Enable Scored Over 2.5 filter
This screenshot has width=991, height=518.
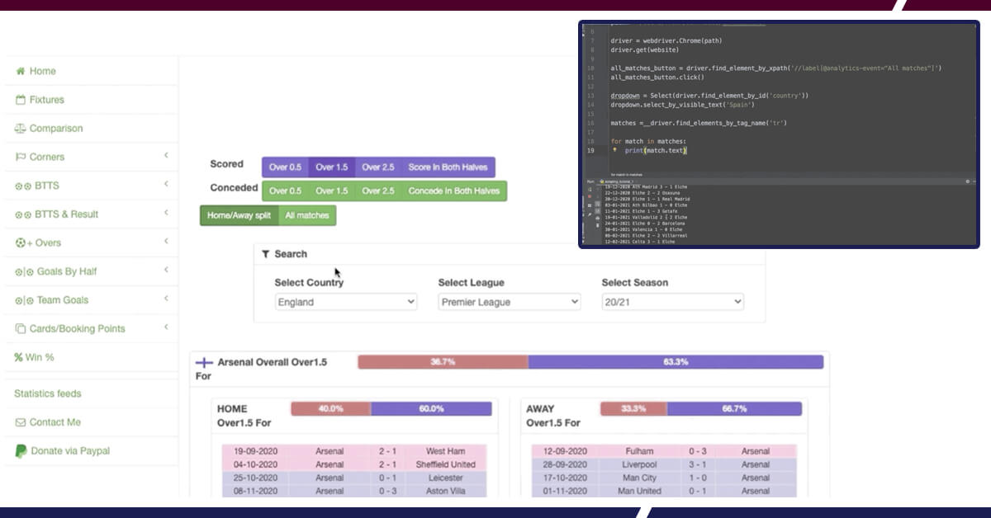pos(378,167)
